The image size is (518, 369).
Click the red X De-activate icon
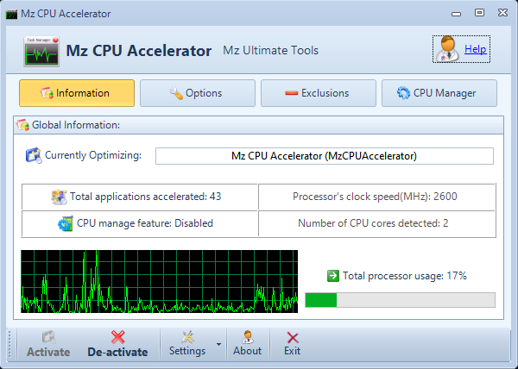pyautogui.click(x=118, y=337)
